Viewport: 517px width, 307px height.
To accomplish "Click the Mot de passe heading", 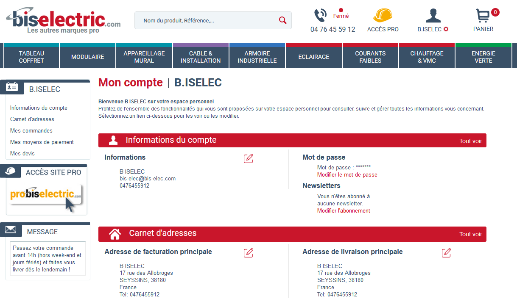I will click(324, 158).
